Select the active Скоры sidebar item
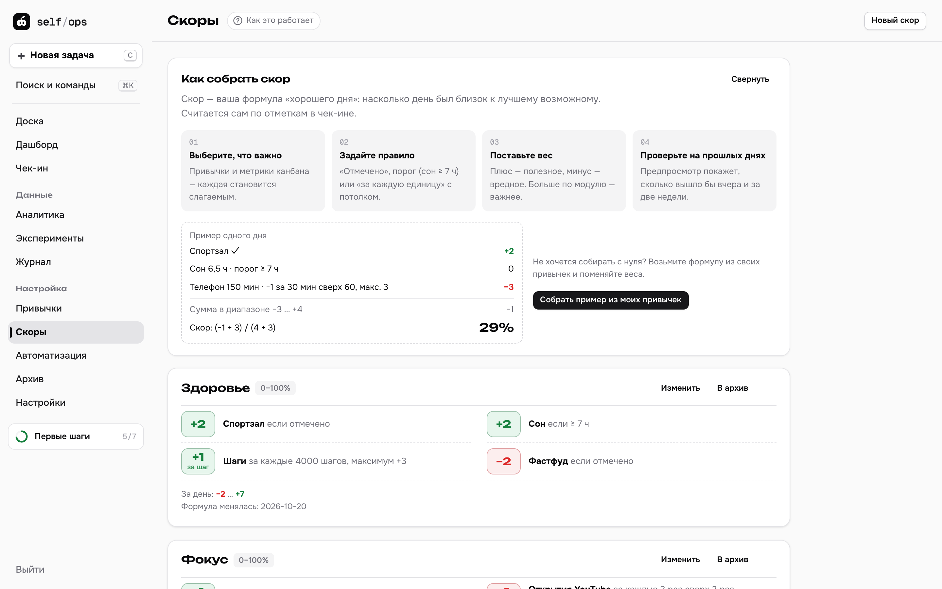Viewport: 942px width, 589px height. click(76, 332)
